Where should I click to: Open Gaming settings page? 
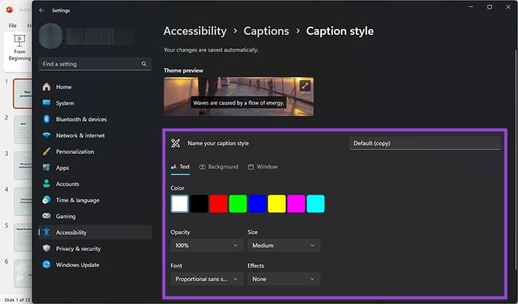(x=65, y=216)
